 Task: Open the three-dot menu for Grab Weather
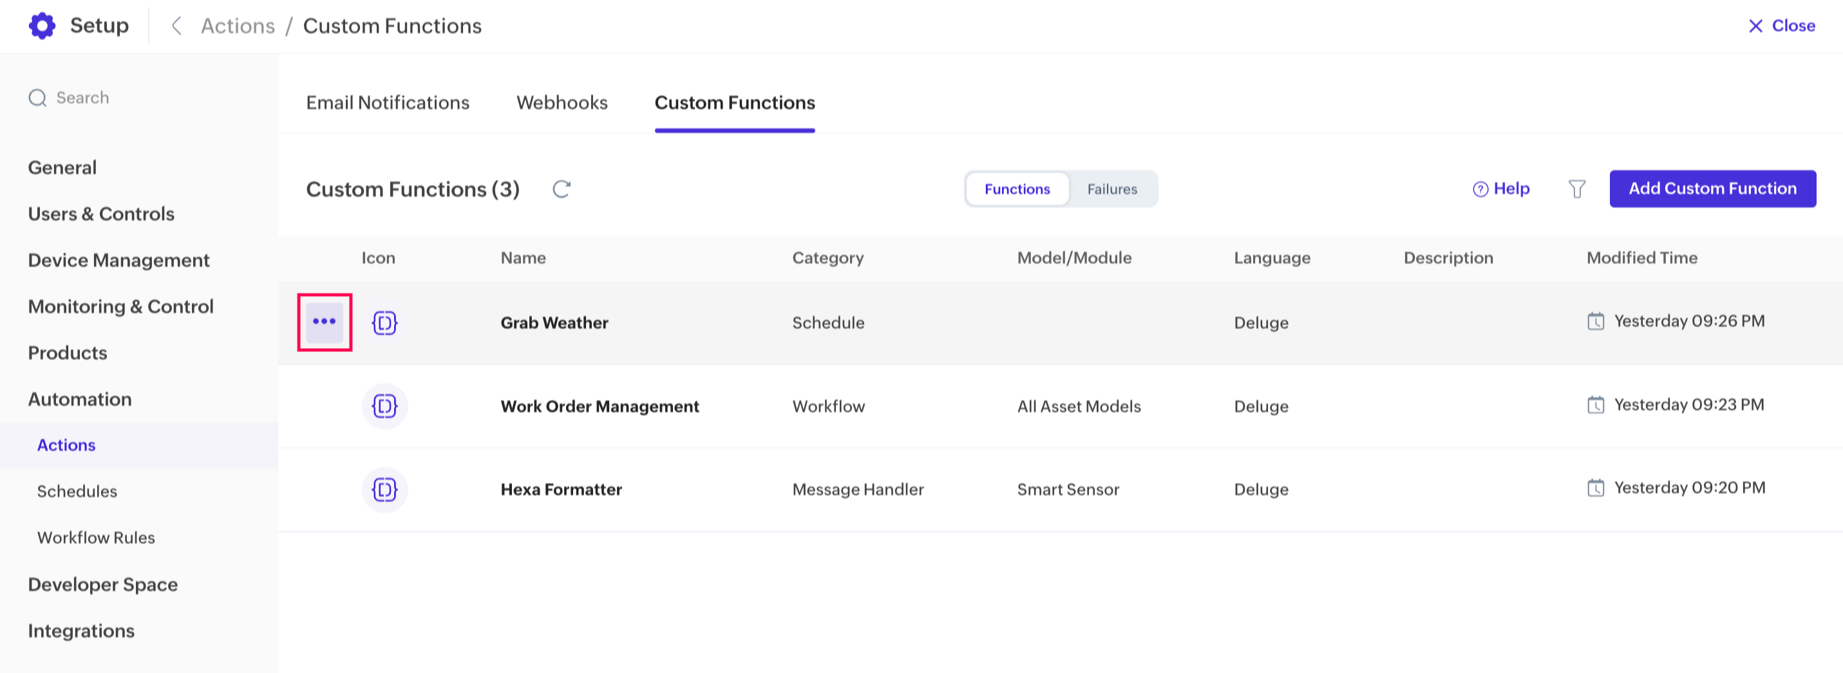coord(324,322)
